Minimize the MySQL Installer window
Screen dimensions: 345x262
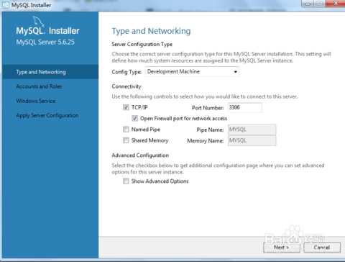[x=308, y=4]
